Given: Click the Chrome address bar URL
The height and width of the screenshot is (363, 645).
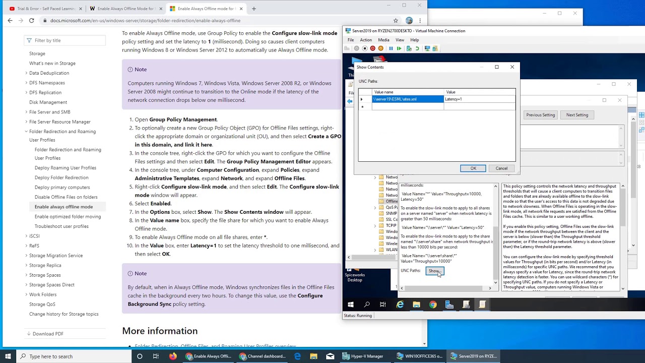Looking at the screenshot, I should 145,21.
